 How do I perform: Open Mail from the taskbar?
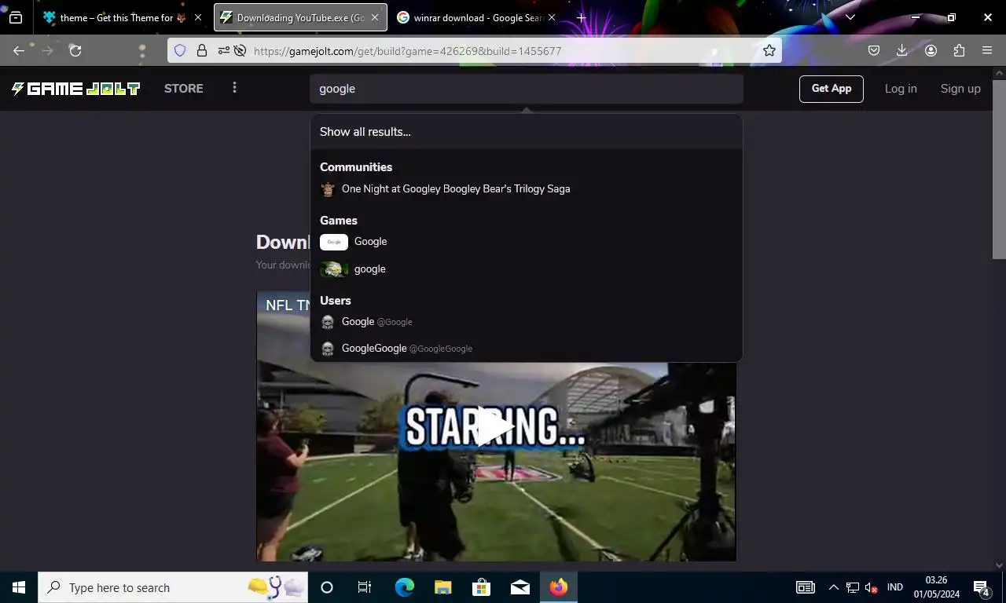click(x=520, y=587)
